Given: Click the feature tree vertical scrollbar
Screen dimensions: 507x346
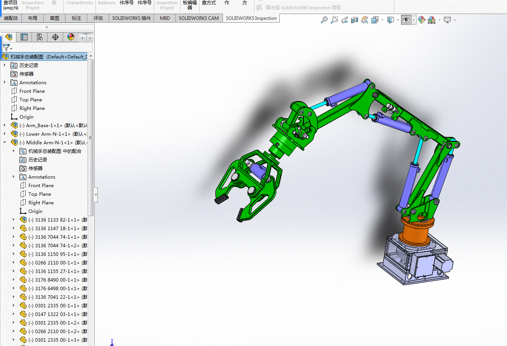Looking at the screenshot, I should click(91, 137).
